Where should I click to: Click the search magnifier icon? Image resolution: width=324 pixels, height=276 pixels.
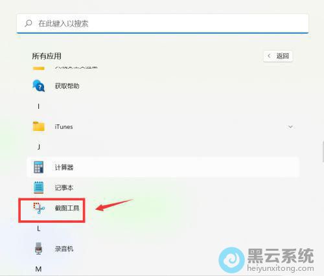29,23
